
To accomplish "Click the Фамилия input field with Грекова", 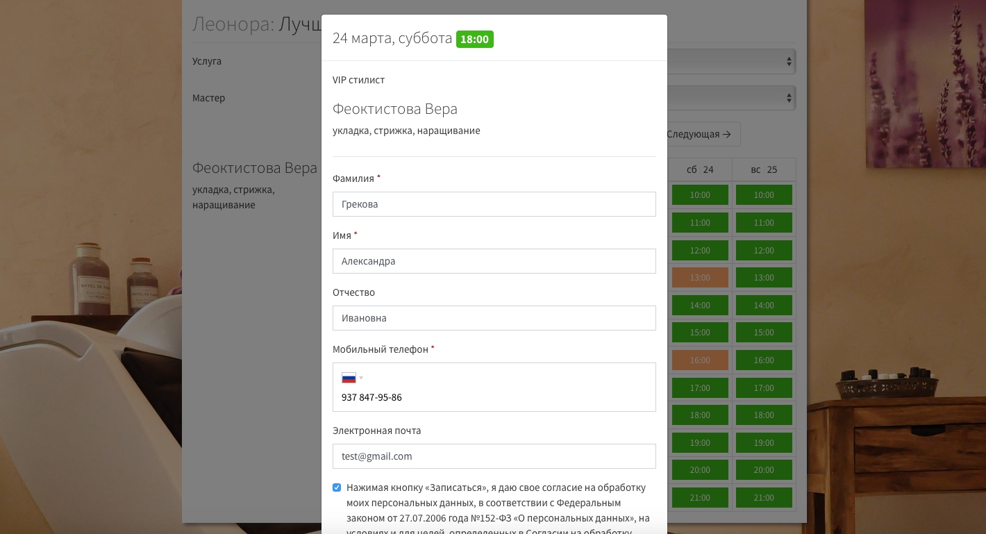I will coord(494,204).
